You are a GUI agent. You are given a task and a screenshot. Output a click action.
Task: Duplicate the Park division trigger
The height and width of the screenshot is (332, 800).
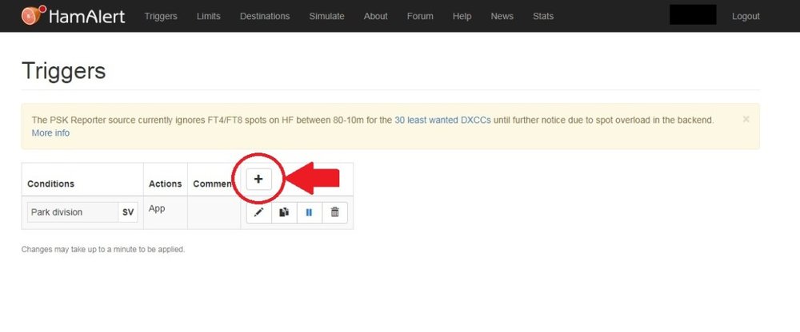(284, 212)
